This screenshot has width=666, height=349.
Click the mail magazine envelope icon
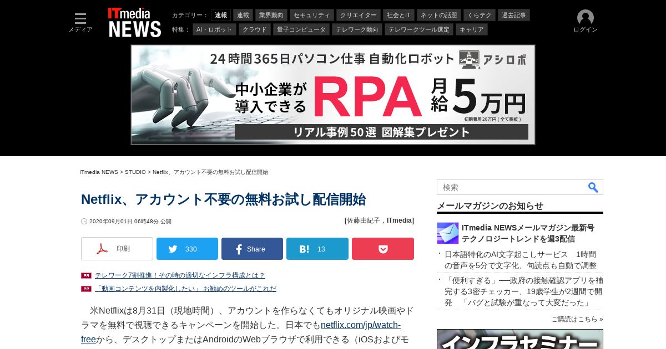(448, 233)
